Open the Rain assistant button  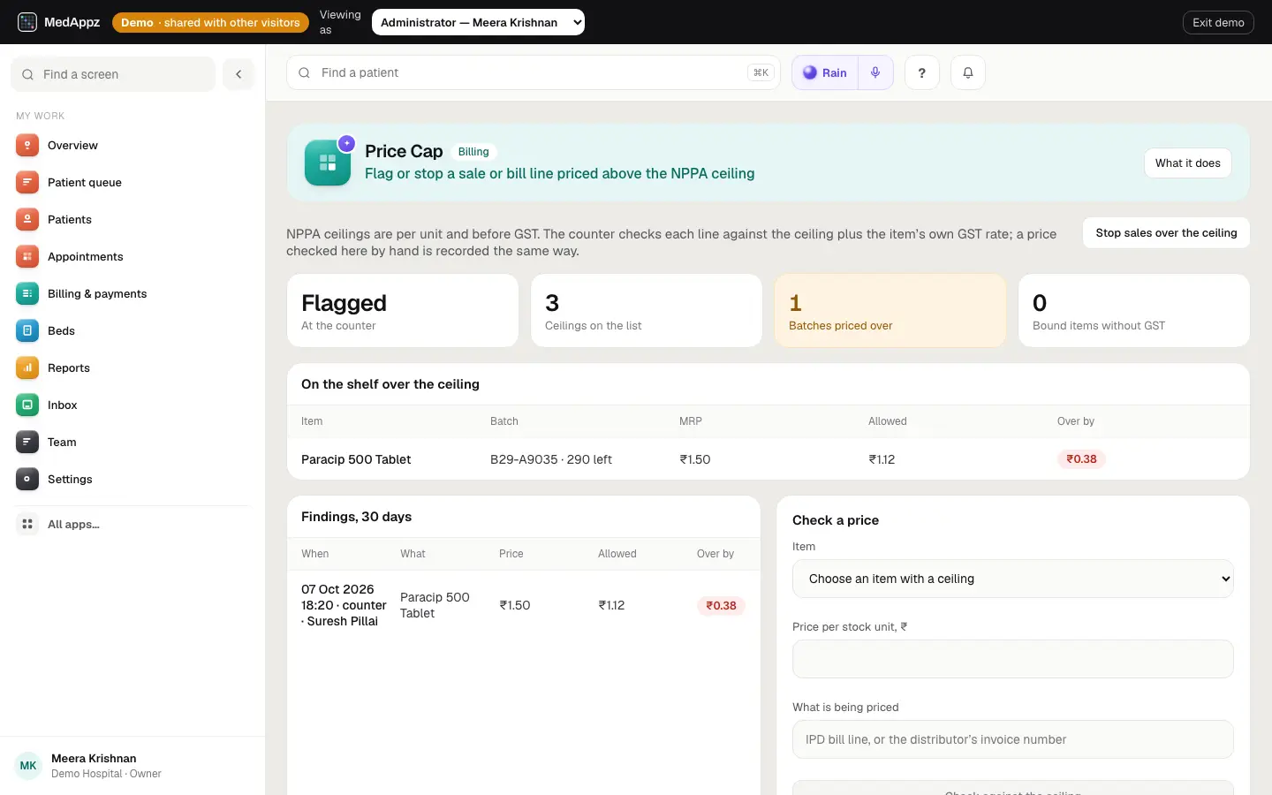point(825,72)
